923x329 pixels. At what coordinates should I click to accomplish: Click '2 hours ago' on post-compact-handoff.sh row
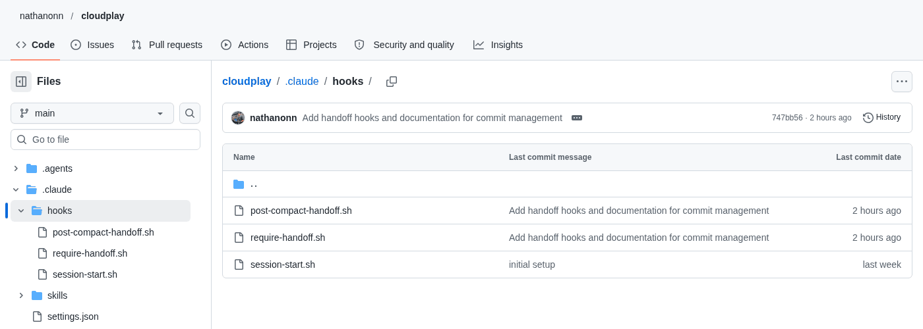pyautogui.click(x=877, y=211)
